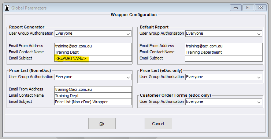Click the Email Contact Name label in Default Report
Image resolution: width=271 pixels, height=139 pixels.
pos(157,52)
